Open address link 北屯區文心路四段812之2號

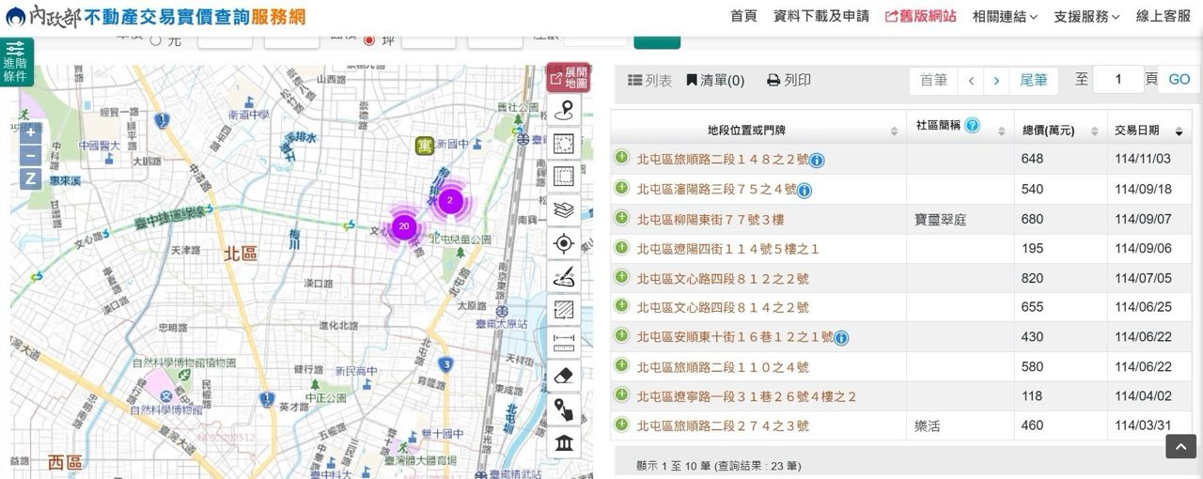click(x=722, y=278)
